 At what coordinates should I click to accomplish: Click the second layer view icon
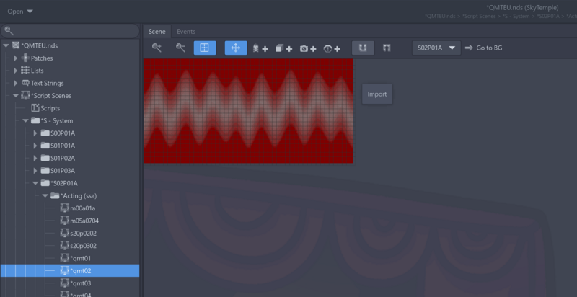click(387, 48)
